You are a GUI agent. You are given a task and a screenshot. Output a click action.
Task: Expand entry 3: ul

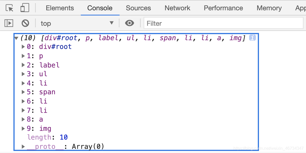coord(23,74)
